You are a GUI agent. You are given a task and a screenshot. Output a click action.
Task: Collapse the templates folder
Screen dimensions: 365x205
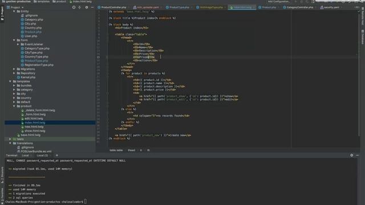click(10, 81)
